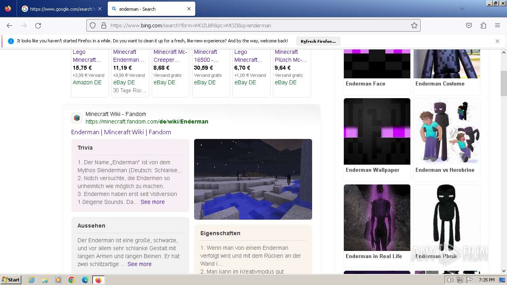This screenshot has height=285, width=507.
Task: Open a new tab with the plus icon
Action: click(x=204, y=9)
